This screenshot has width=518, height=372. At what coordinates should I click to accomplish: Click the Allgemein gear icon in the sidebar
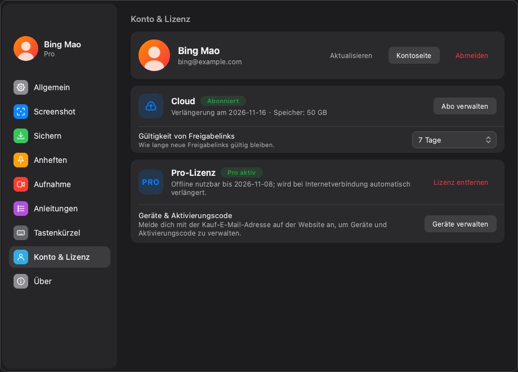click(x=21, y=87)
